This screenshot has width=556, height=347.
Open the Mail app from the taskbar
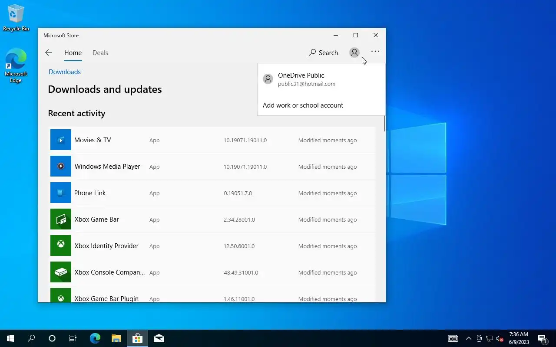(x=159, y=338)
